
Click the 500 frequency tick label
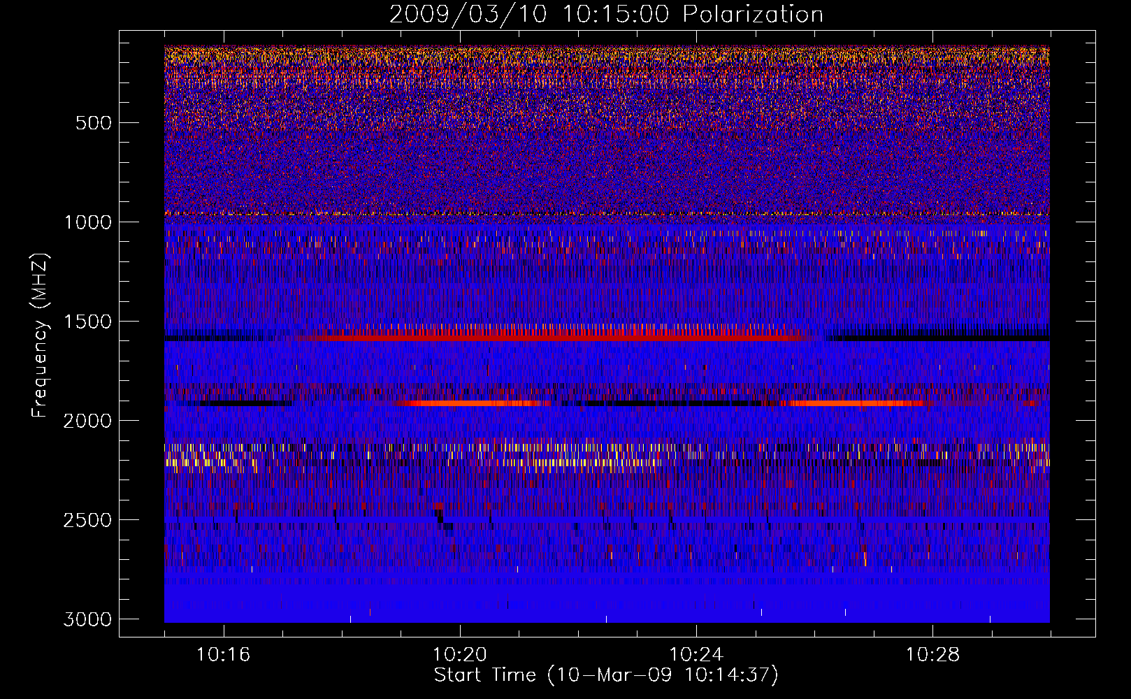93,123
